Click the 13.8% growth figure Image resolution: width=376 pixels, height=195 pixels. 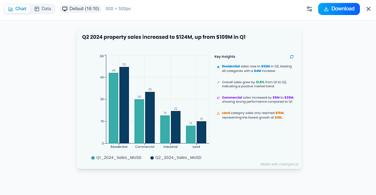260,82
